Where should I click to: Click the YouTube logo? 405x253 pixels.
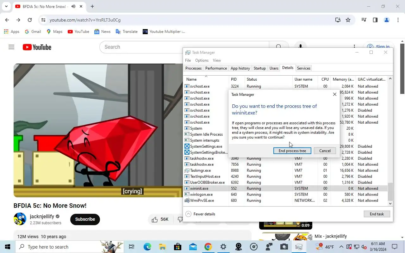37,47
